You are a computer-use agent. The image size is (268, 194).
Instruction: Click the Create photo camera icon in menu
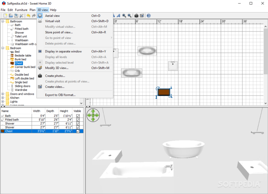(40, 76)
